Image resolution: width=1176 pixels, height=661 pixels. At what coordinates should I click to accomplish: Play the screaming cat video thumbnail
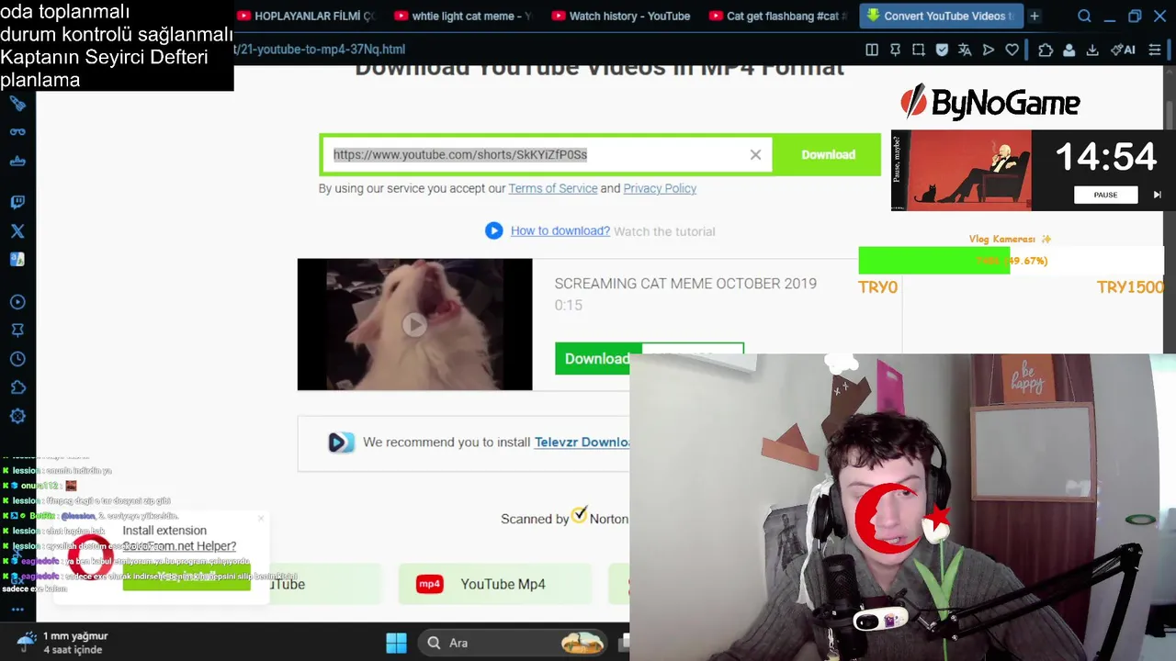tap(414, 324)
